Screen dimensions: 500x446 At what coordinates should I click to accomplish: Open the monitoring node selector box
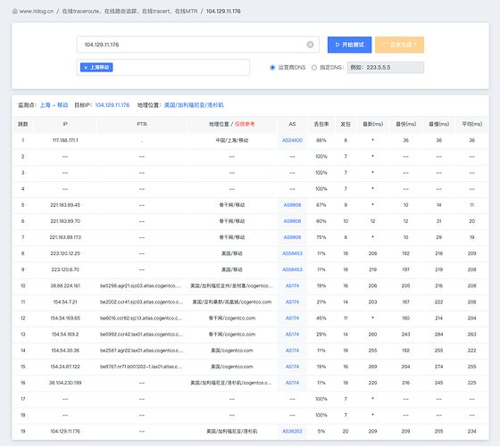[163, 68]
